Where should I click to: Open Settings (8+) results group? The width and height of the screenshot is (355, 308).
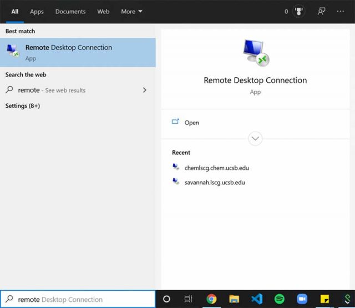(x=23, y=106)
